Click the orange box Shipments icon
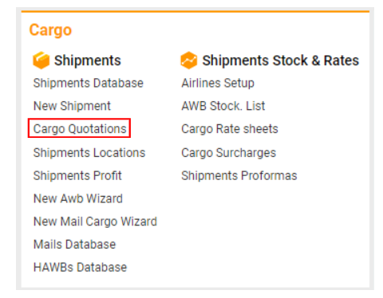 pyautogui.click(x=41, y=61)
